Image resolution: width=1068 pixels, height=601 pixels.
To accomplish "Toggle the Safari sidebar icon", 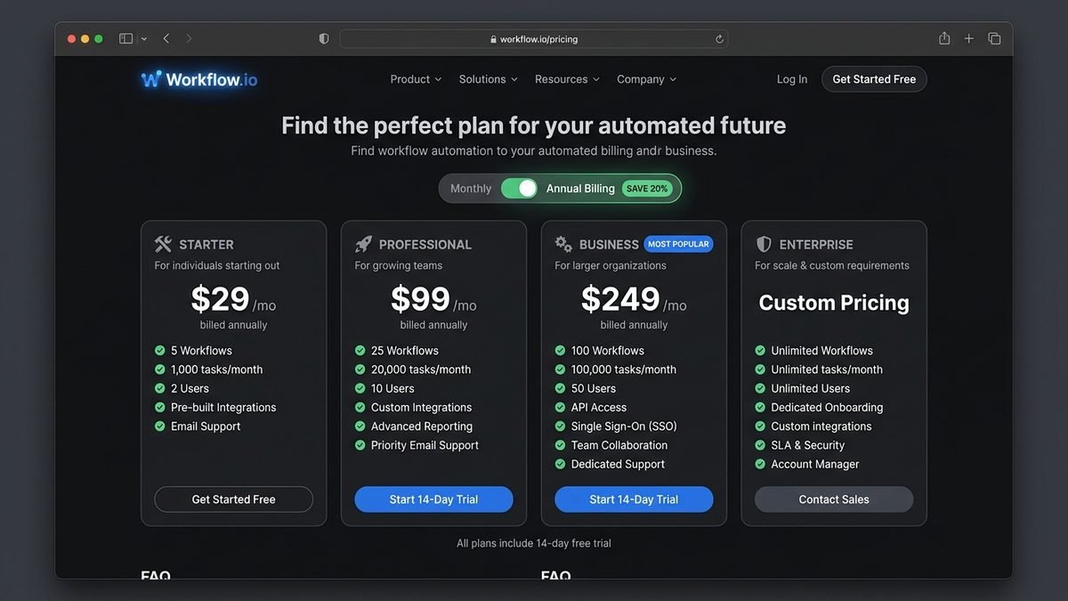I will [125, 38].
